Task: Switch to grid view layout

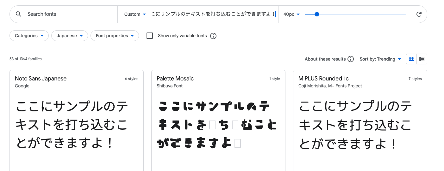Action: [x=411, y=59]
